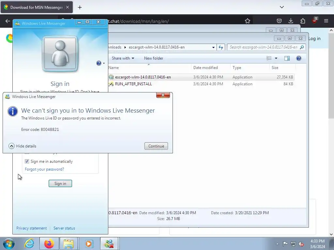This screenshot has width=334, height=250.
Task: Go back with Firefox back arrow
Action: click(x=8, y=21)
